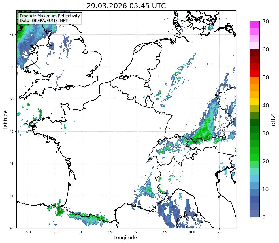
Task: Click the latitude tick label 46
Action: pyautogui.click(x=12, y=164)
